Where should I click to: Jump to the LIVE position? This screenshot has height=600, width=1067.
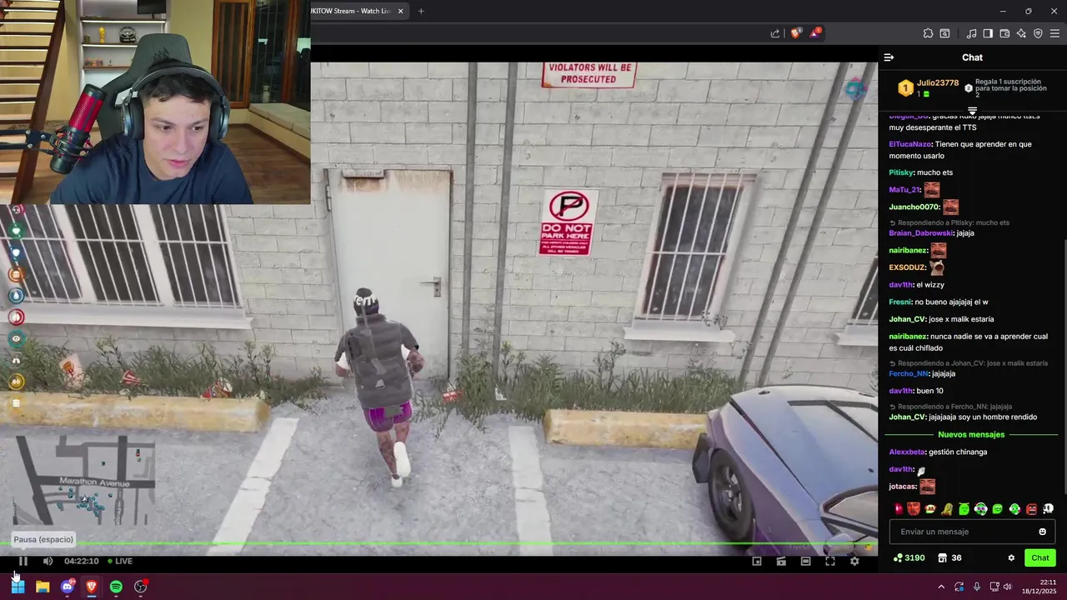[x=118, y=561]
